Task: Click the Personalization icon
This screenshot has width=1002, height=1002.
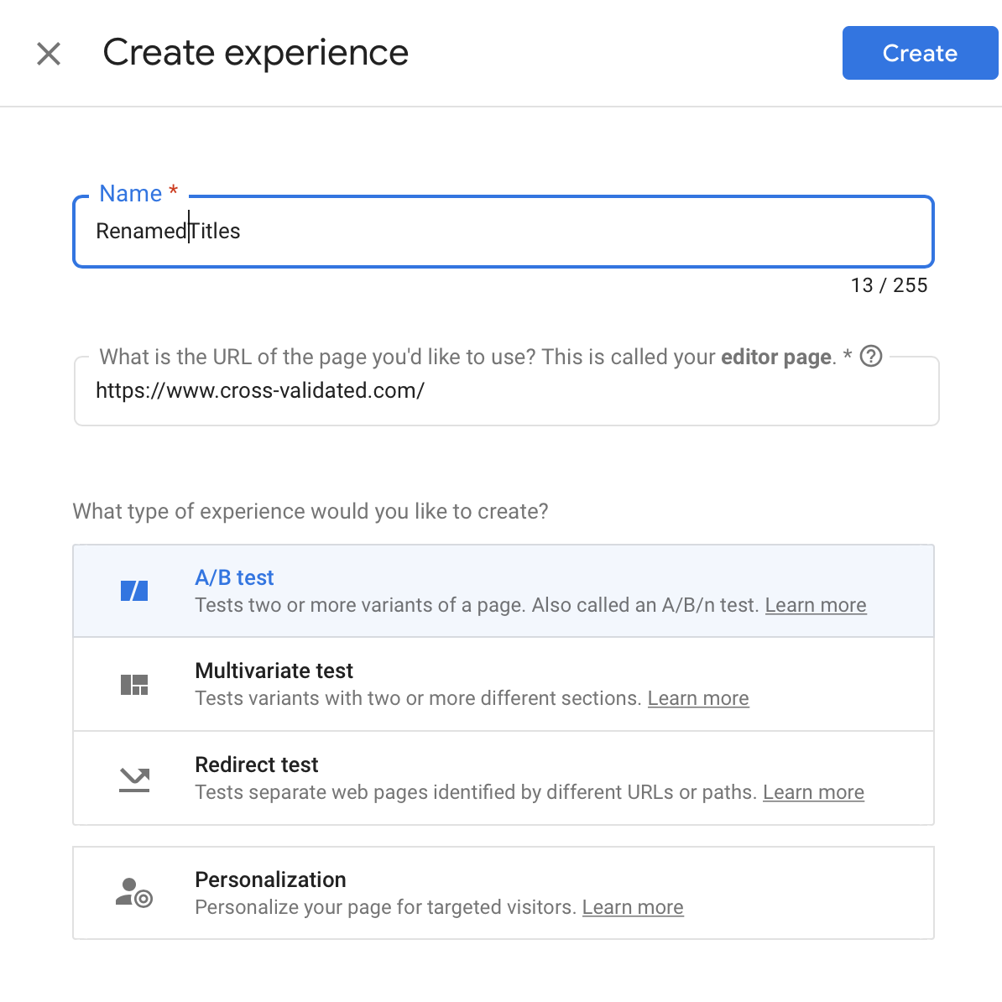Action: click(x=133, y=893)
